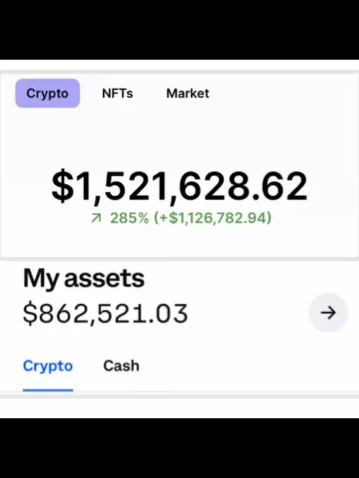Switch to the NFTs tab
The height and width of the screenshot is (478, 359).
[118, 93]
